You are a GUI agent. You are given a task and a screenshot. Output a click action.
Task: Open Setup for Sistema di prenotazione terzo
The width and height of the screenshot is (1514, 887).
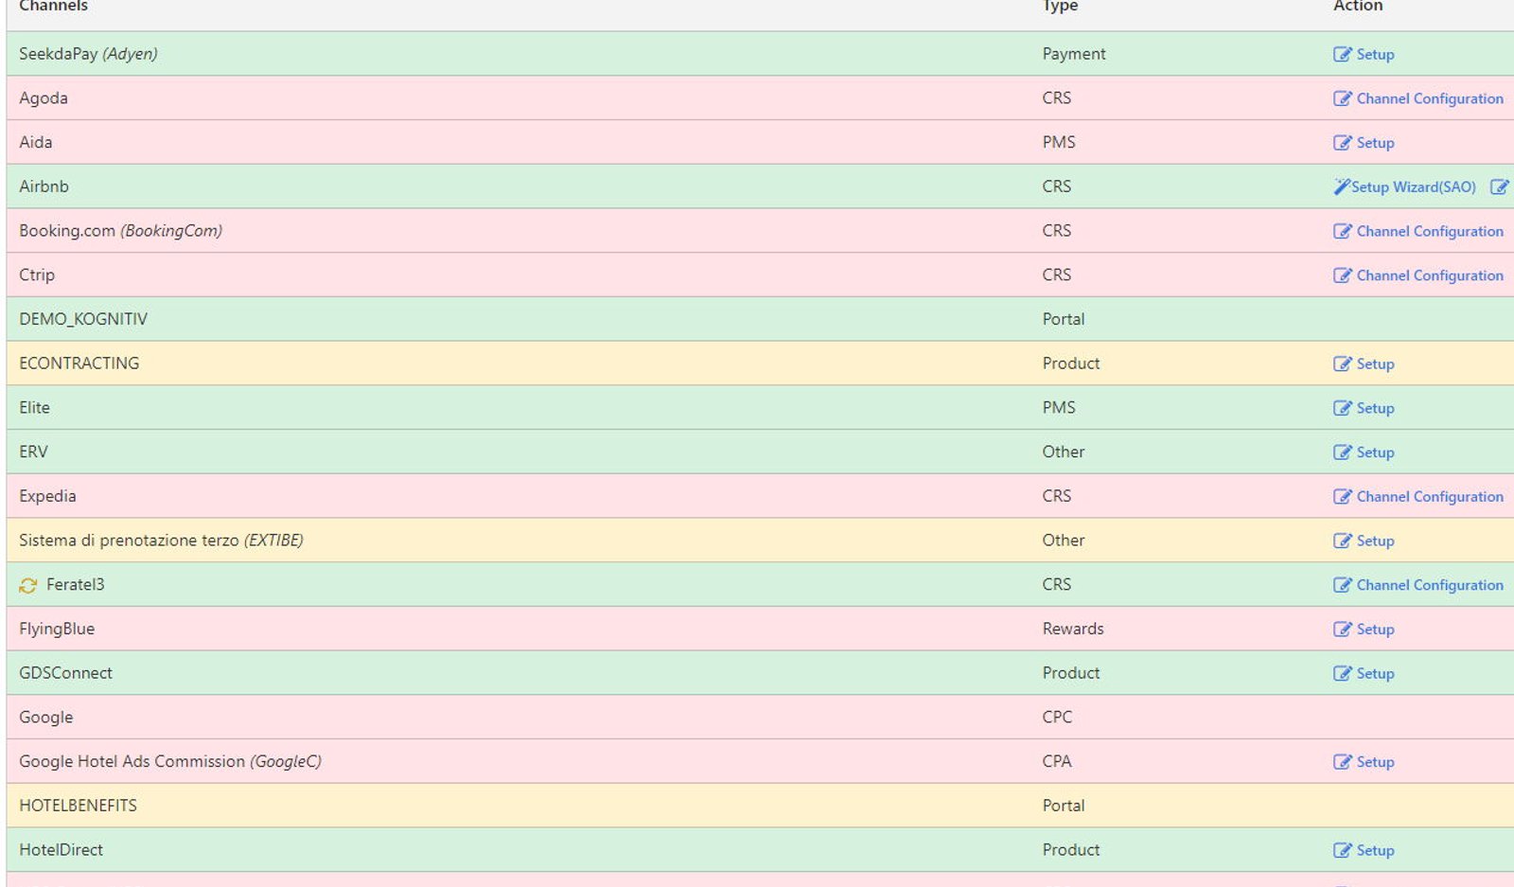click(1375, 541)
